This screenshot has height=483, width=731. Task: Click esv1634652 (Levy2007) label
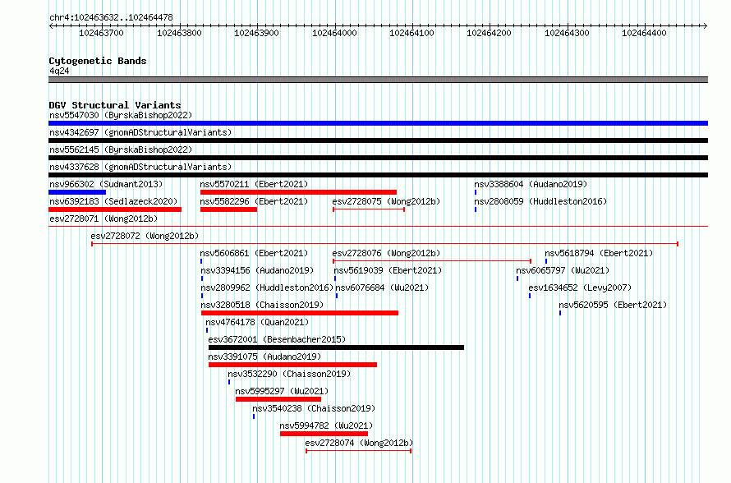pyautogui.click(x=580, y=287)
